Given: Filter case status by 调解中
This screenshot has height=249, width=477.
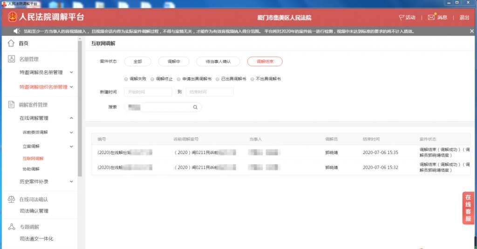Looking at the screenshot, I should (174, 61).
